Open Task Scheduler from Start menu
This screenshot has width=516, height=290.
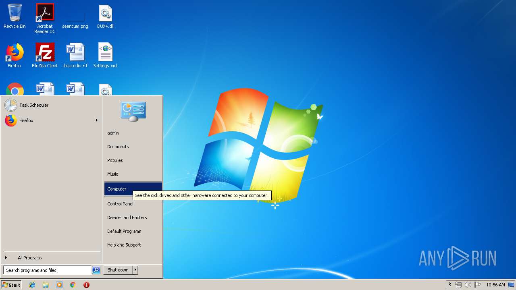pyautogui.click(x=51, y=105)
